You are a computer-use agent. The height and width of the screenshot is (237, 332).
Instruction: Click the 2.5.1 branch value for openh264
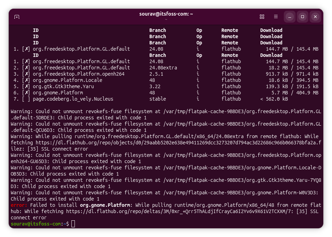point(156,74)
